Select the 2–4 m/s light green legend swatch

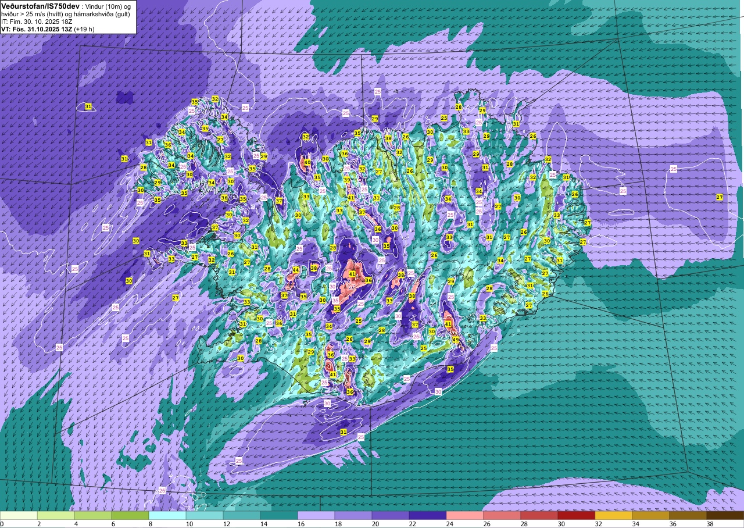[56, 515]
